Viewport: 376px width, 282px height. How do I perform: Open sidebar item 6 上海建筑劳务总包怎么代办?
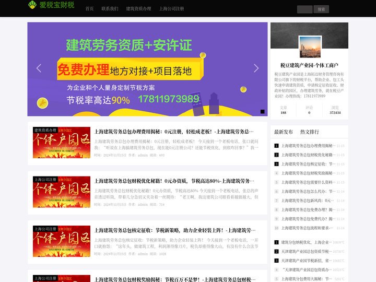click(308, 191)
